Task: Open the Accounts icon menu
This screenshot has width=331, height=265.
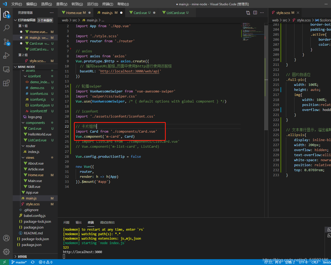Action: pyautogui.click(x=6, y=238)
